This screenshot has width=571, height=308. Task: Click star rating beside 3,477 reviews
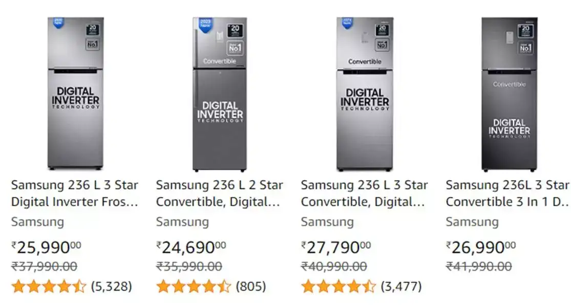point(339,287)
